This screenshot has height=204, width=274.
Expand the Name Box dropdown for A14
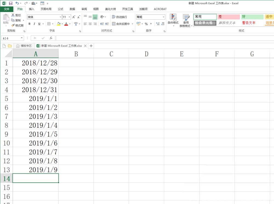[22, 38]
